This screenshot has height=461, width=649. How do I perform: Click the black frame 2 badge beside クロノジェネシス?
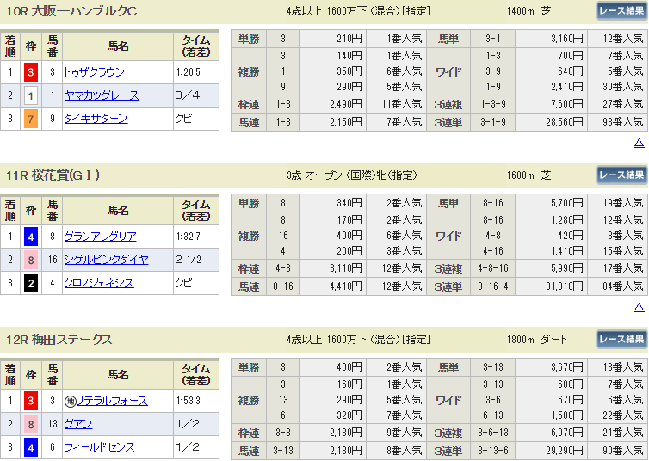tap(31, 283)
